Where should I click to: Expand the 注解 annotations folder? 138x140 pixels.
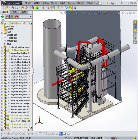point(2,33)
